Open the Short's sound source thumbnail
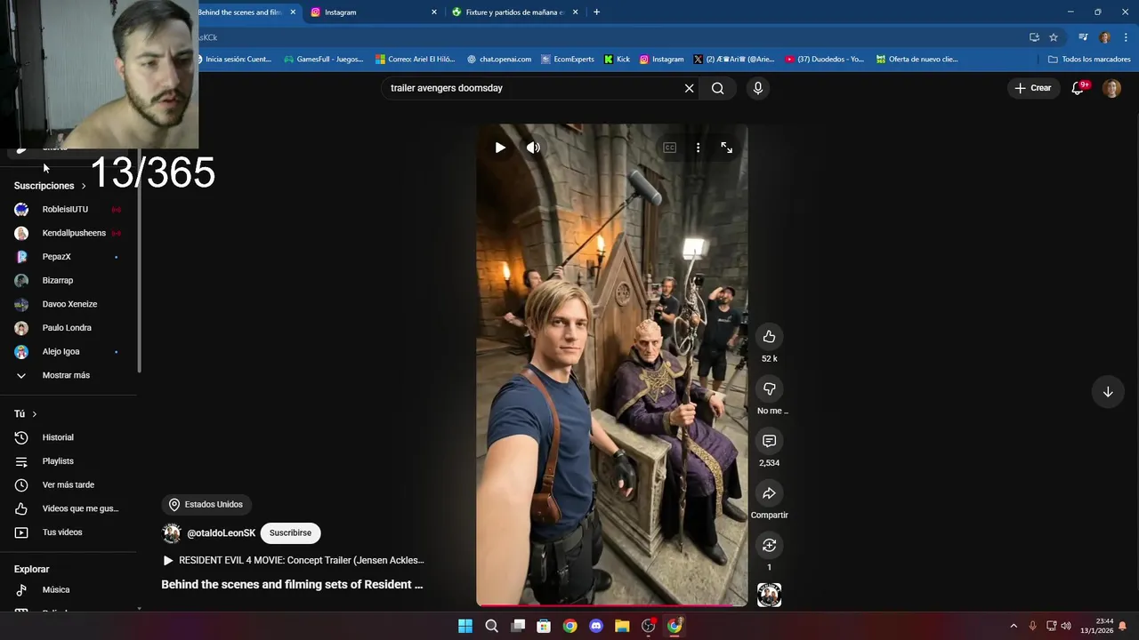The image size is (1139, 640). pyautogui.click(x=769, y=595)
